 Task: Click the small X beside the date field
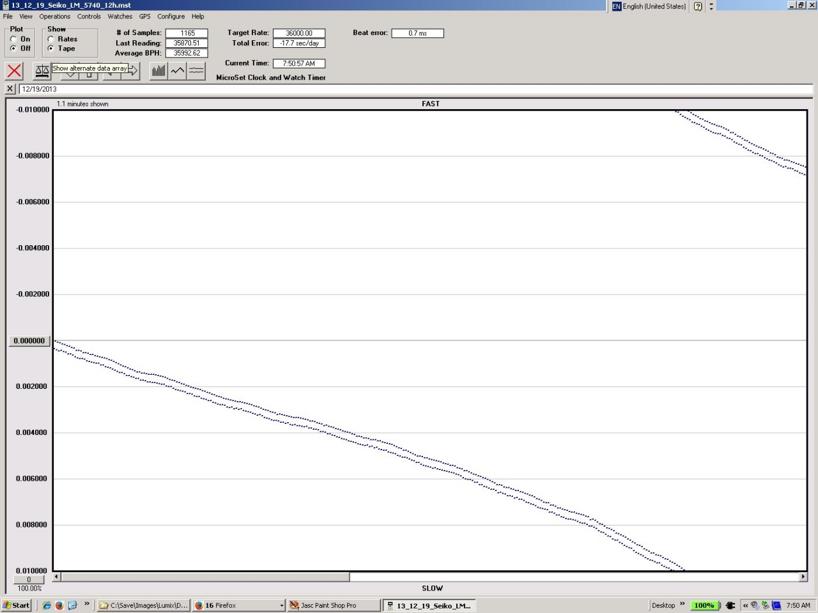[10, 89]
